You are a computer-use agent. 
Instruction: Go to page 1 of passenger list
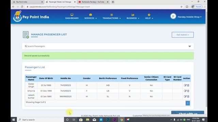(x=188, y=103)
